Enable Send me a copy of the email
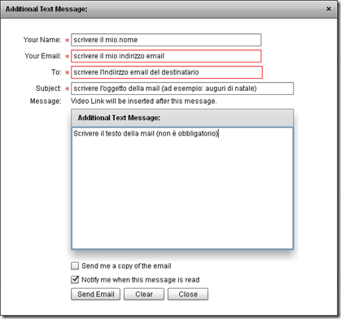 click(x=75, y=265)
